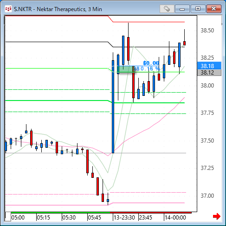Image resolution: width=226 pixels, height=226 pixels.
Task: Click the 13-23:30 time axis label
Action: [124, 218]
